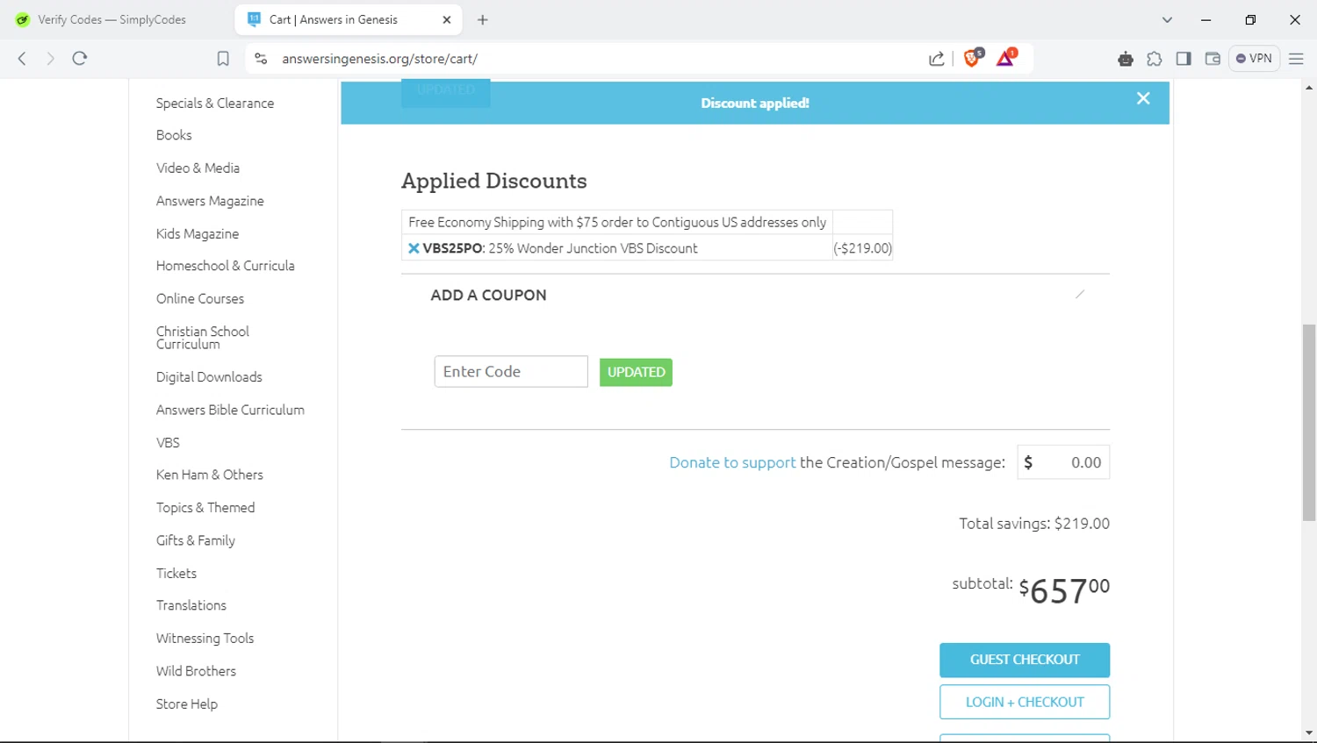Open the Donate to support link

coord(732,462)
